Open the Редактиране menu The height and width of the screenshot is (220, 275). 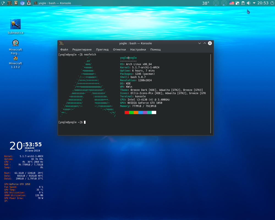pos(82,50)
